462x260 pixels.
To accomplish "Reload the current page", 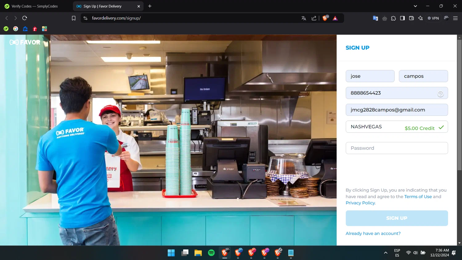I will pos(25,18).
